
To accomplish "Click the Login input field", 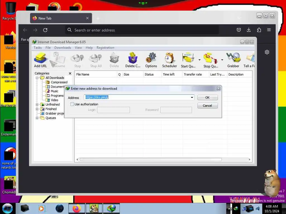I will 113,110.
